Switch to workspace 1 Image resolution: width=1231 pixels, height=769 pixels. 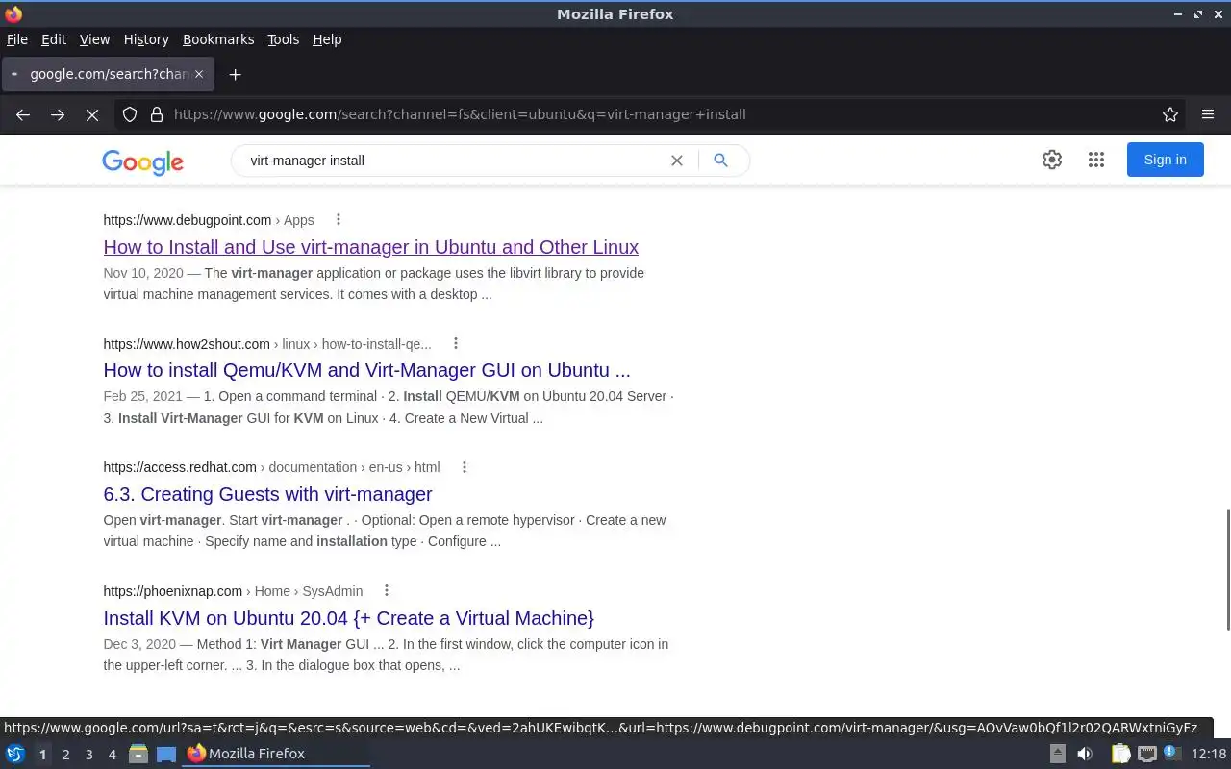click(42, 755)
